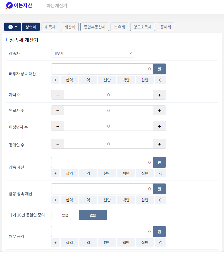Viewport: 224px width, 253px height.
Task: Open the currency selector dropdown
Action: 12,27
